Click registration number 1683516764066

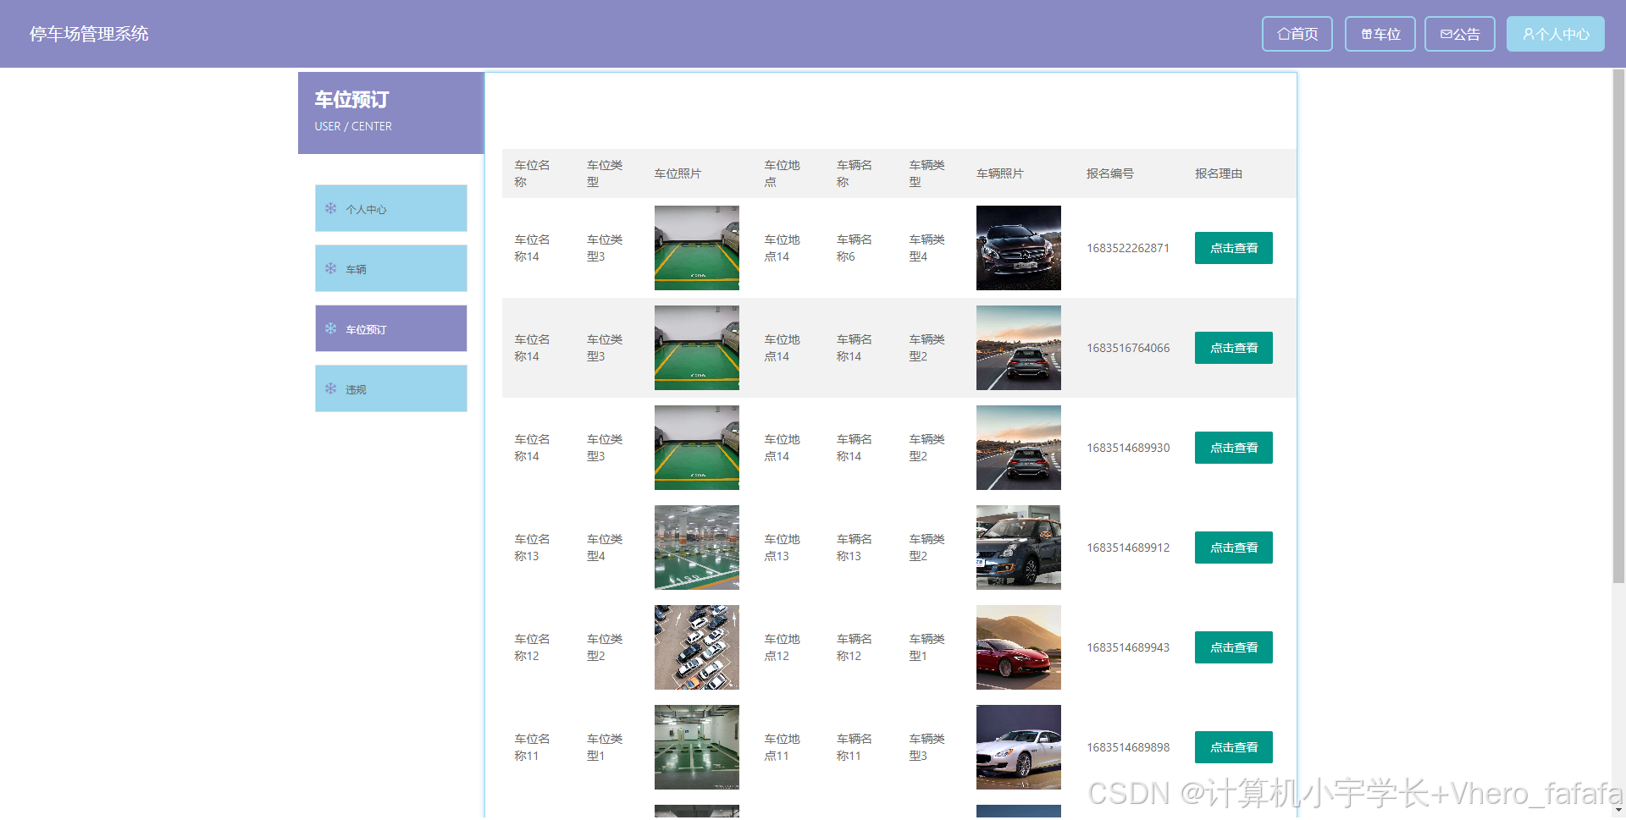(1128, 348)
